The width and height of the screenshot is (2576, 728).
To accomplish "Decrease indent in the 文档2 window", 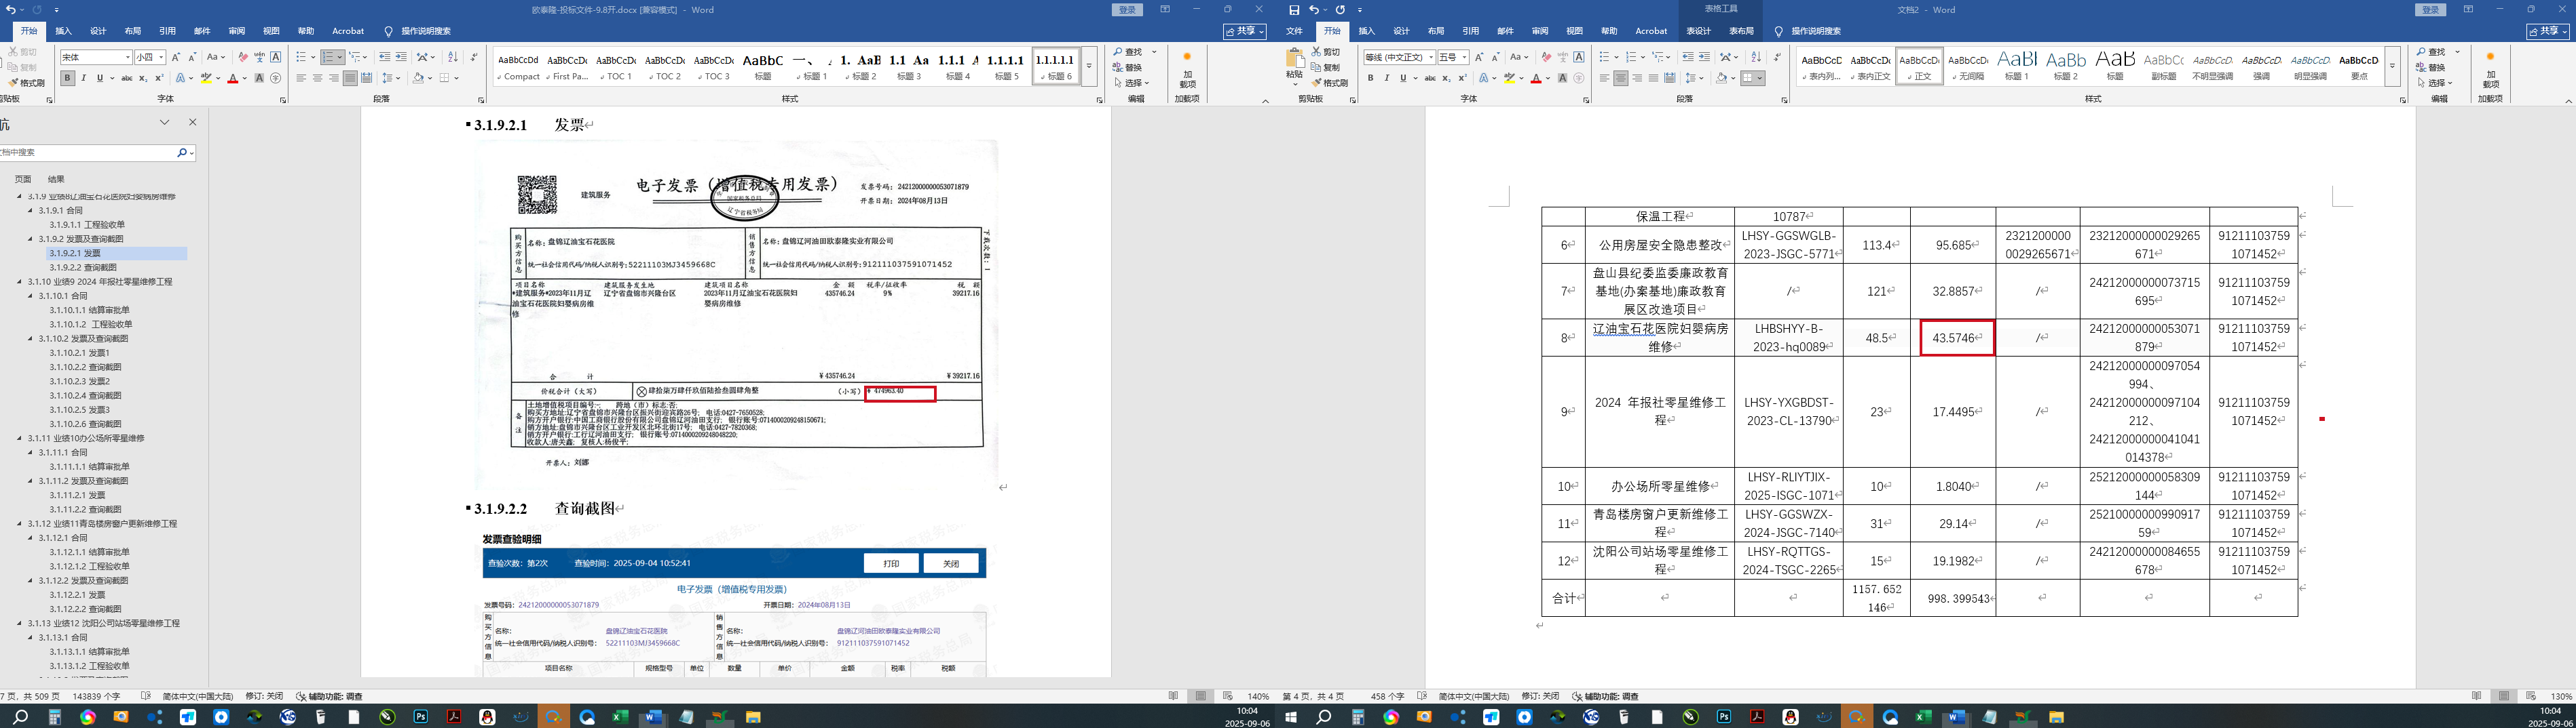I will coord(1688,57).
